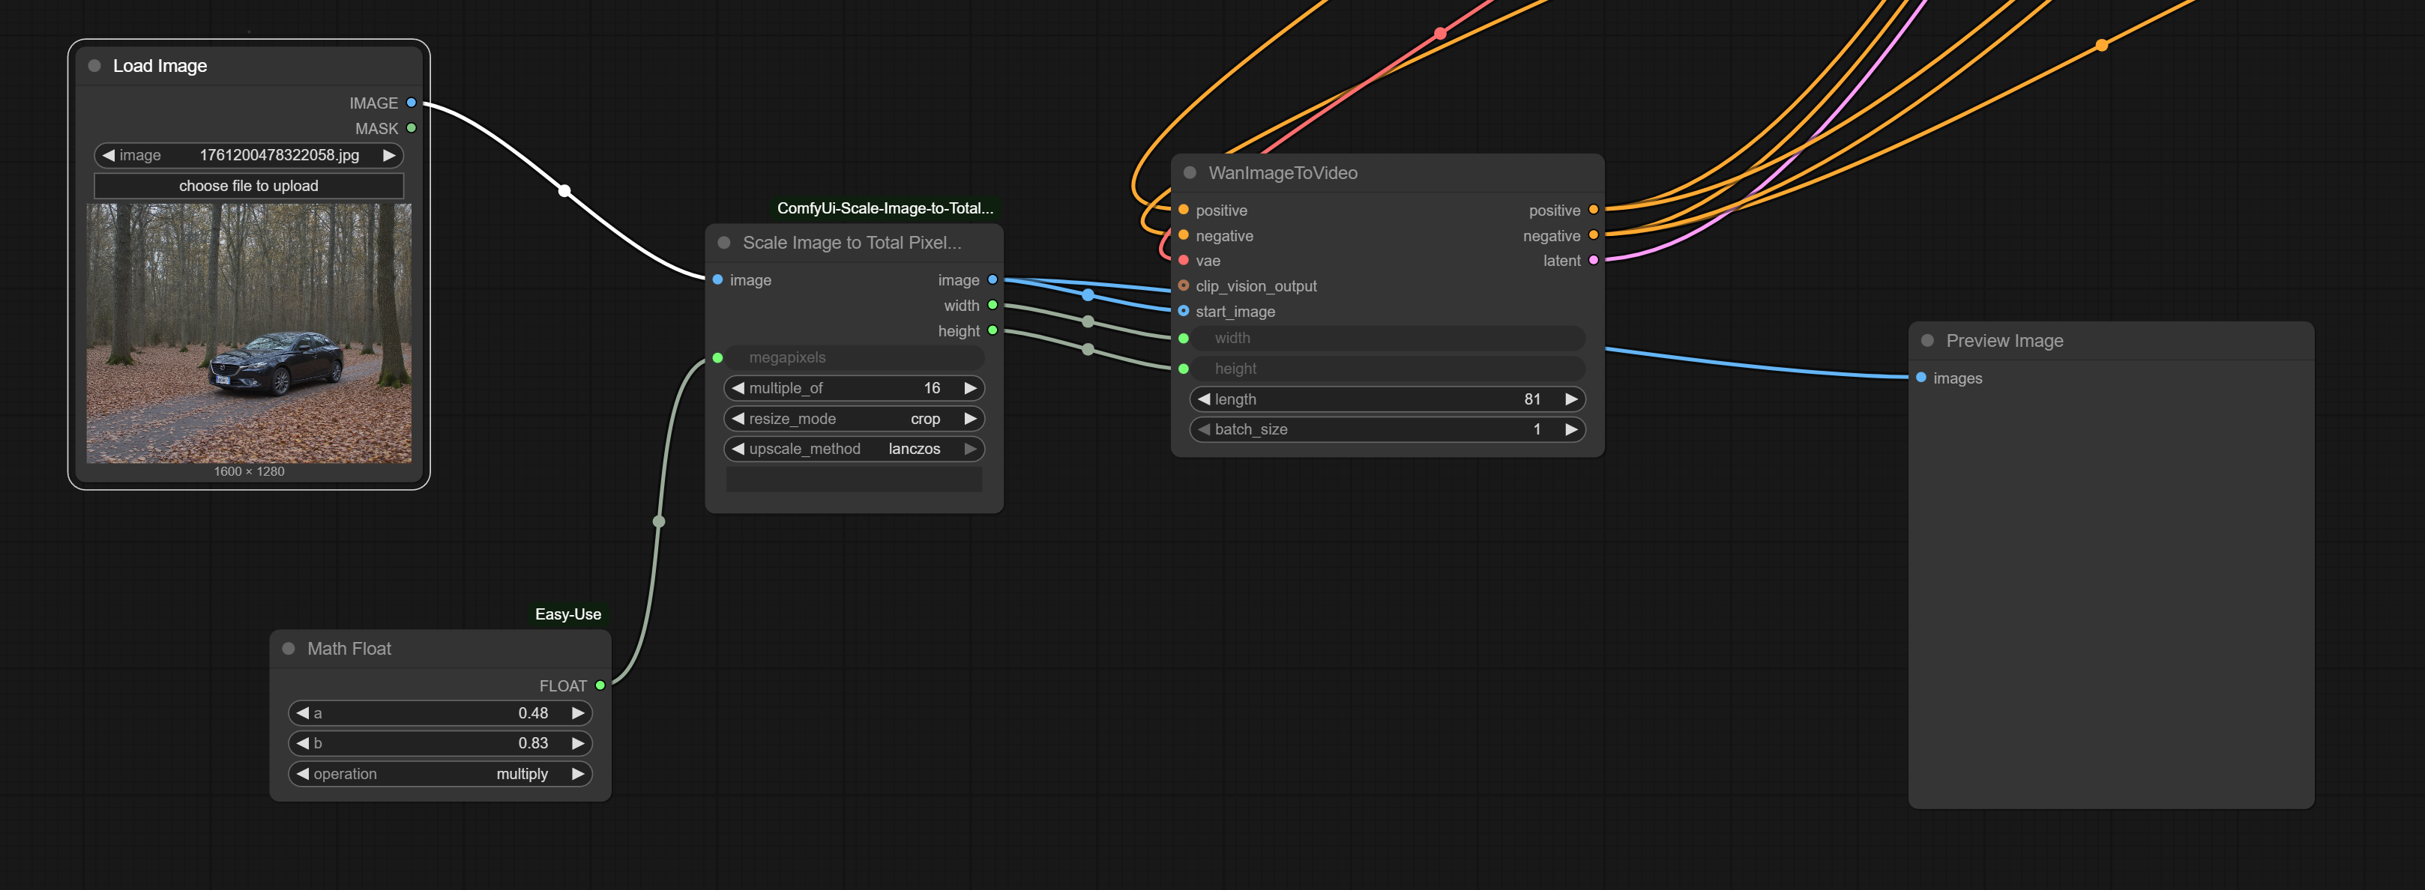The width and height of the screenshot is (2425, 890).
Task: Click the Load Image IMAGE output socket
Action: pyautogui.click(x=412, y=103)
